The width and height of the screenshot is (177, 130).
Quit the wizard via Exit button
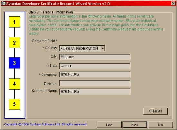tap(160, 125)
